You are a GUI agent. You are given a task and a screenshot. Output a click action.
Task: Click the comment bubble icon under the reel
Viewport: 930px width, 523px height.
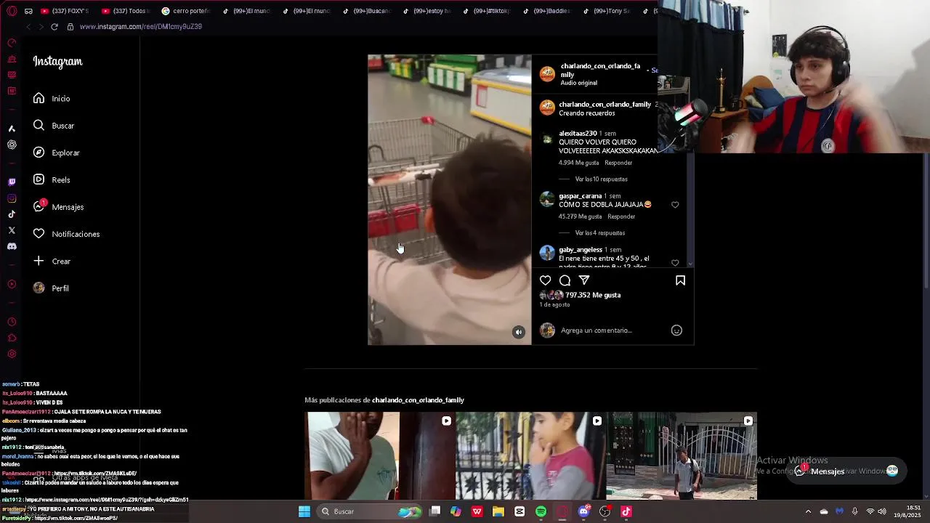[565, 280]
